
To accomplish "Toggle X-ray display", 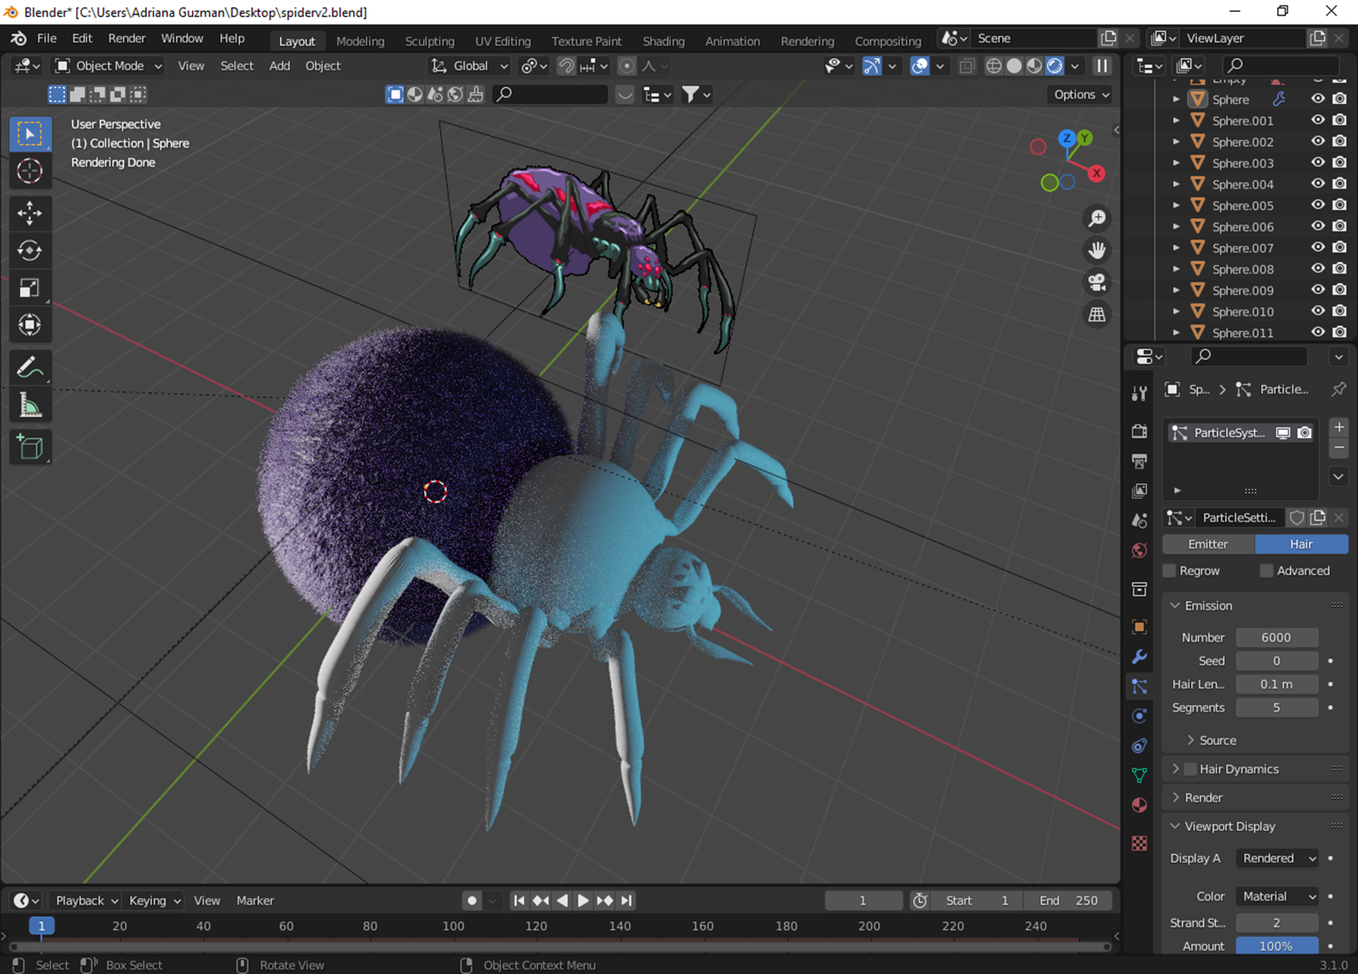I will [967, 66].
